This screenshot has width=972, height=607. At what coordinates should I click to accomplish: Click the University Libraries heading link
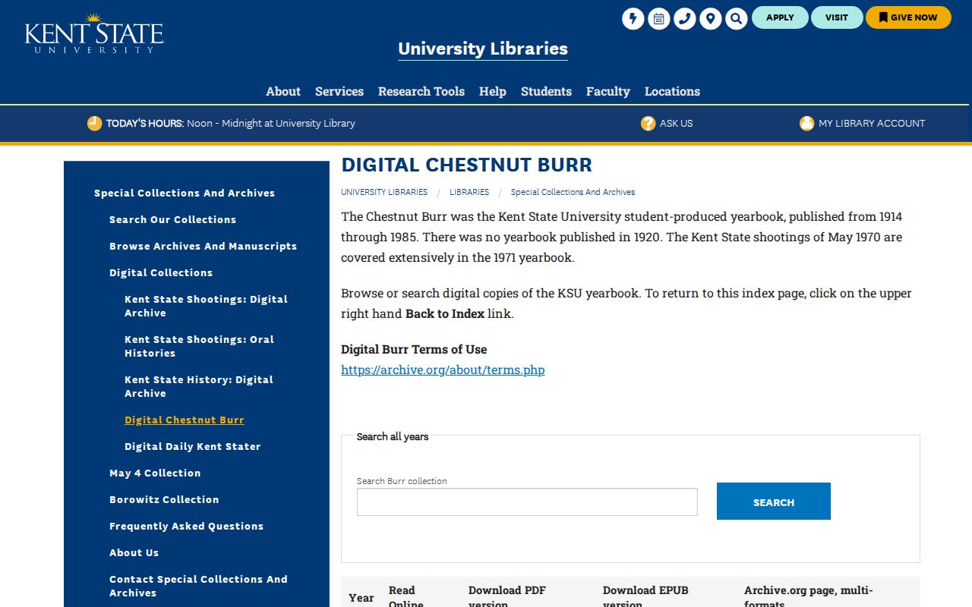[483, 49]
